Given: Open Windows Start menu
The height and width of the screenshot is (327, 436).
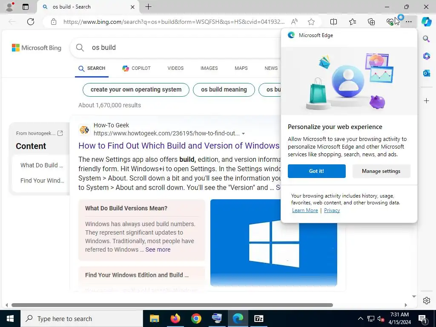Looking at the screenshot, I should point(10,318).
